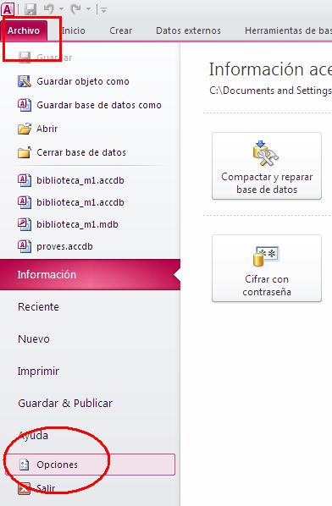Open the Imprimir section
The image size is (332, 506).
coord(38,371)
